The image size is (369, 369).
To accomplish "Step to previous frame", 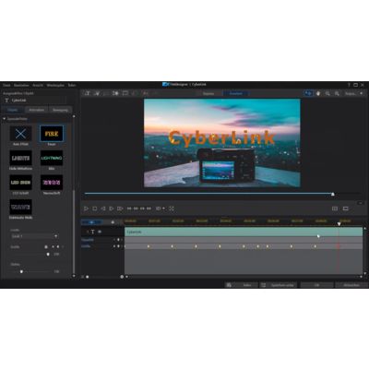I will point(103,208).
